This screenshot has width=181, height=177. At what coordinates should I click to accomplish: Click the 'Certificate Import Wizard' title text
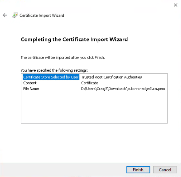click(42, 15)
